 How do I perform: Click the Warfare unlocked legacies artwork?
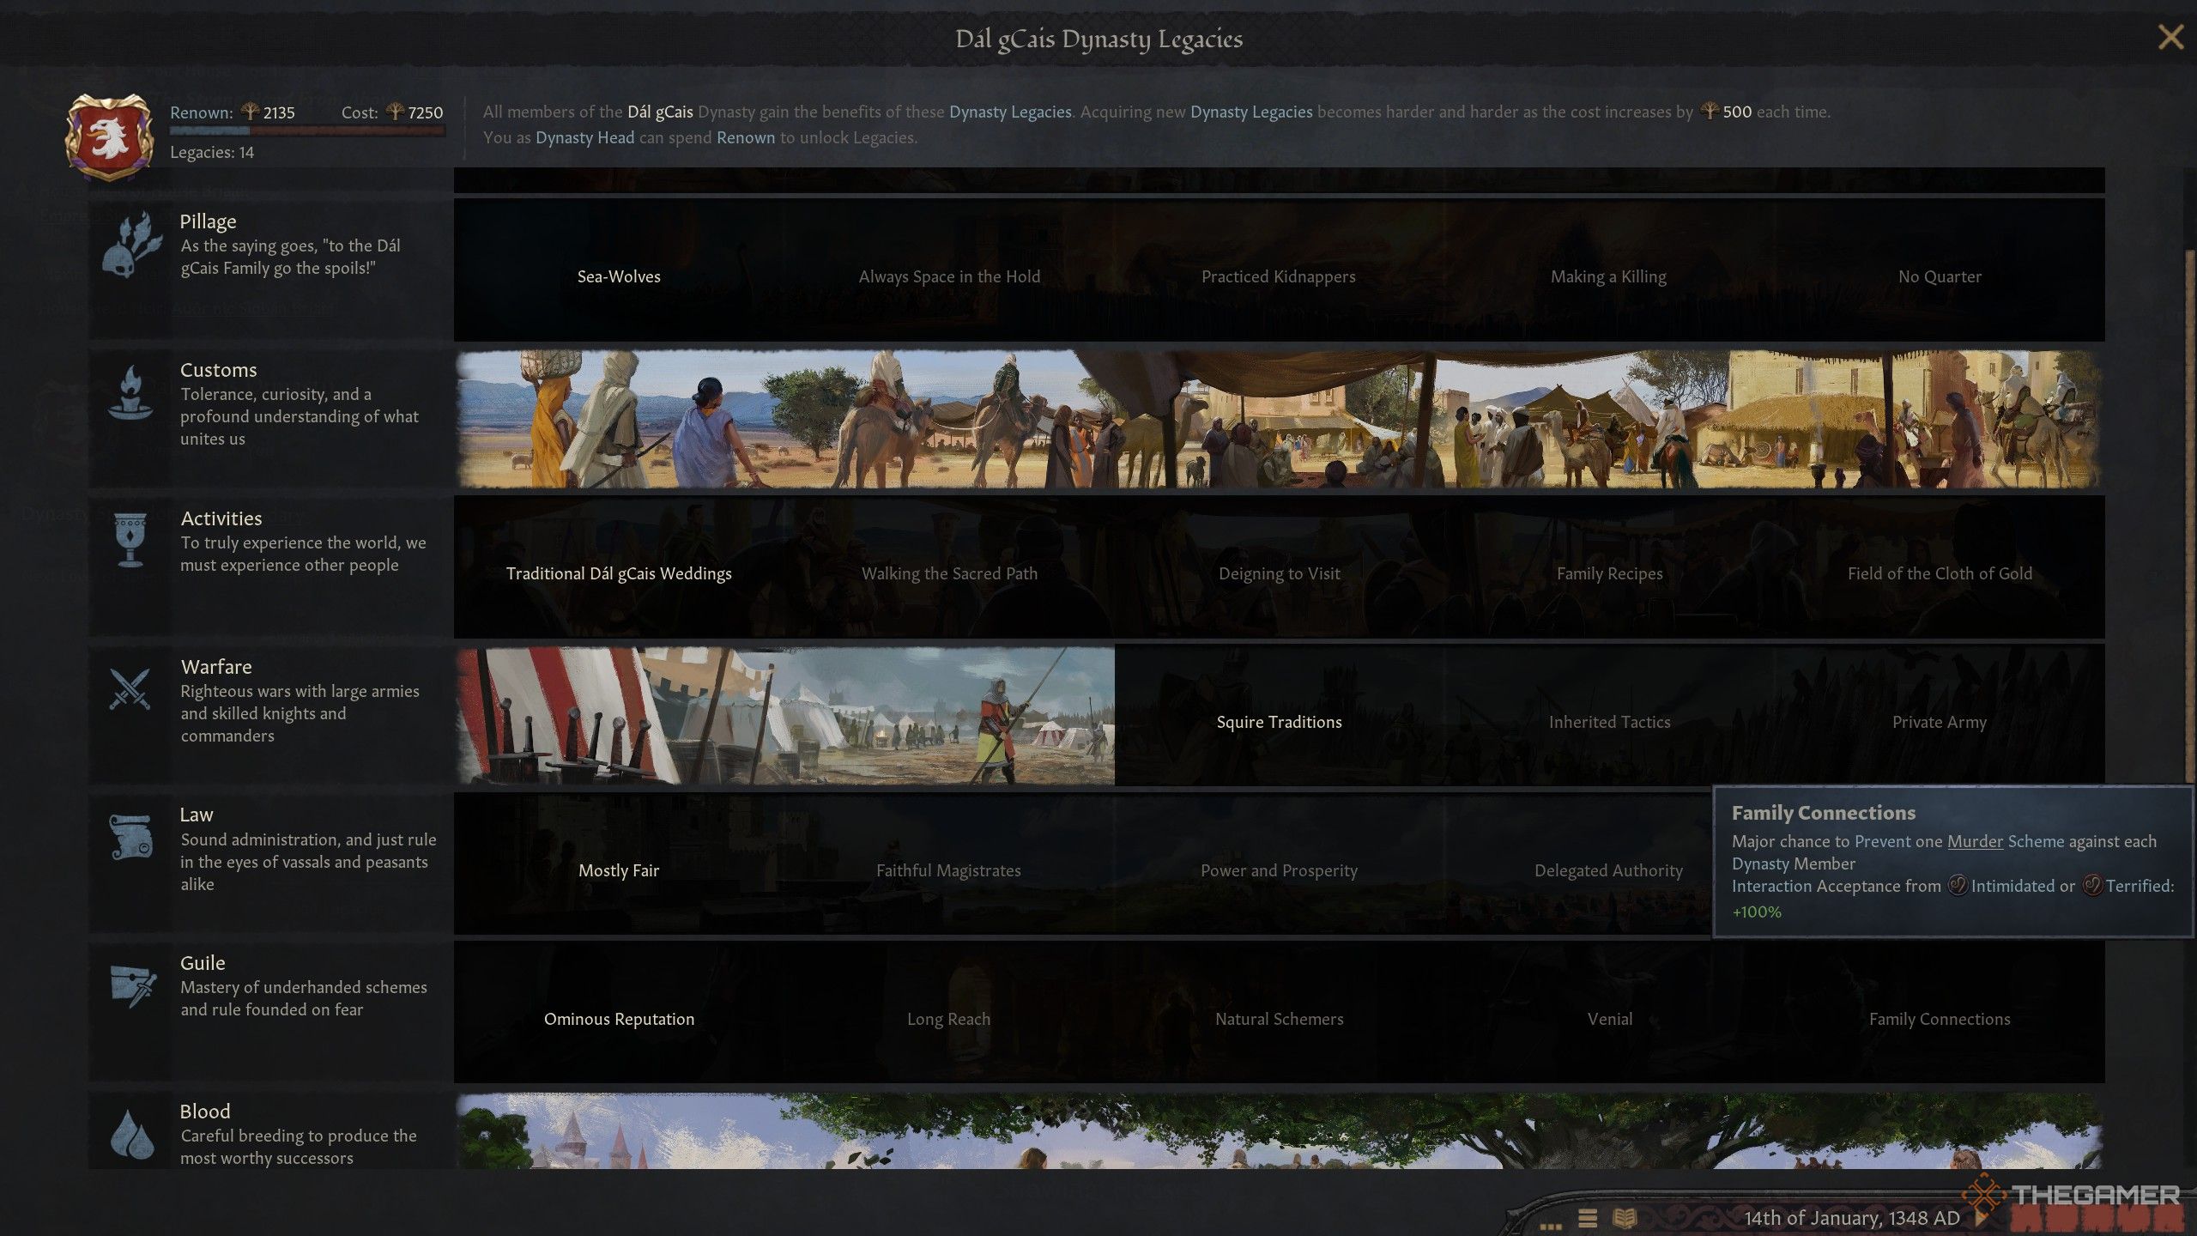tap(785, 715)
